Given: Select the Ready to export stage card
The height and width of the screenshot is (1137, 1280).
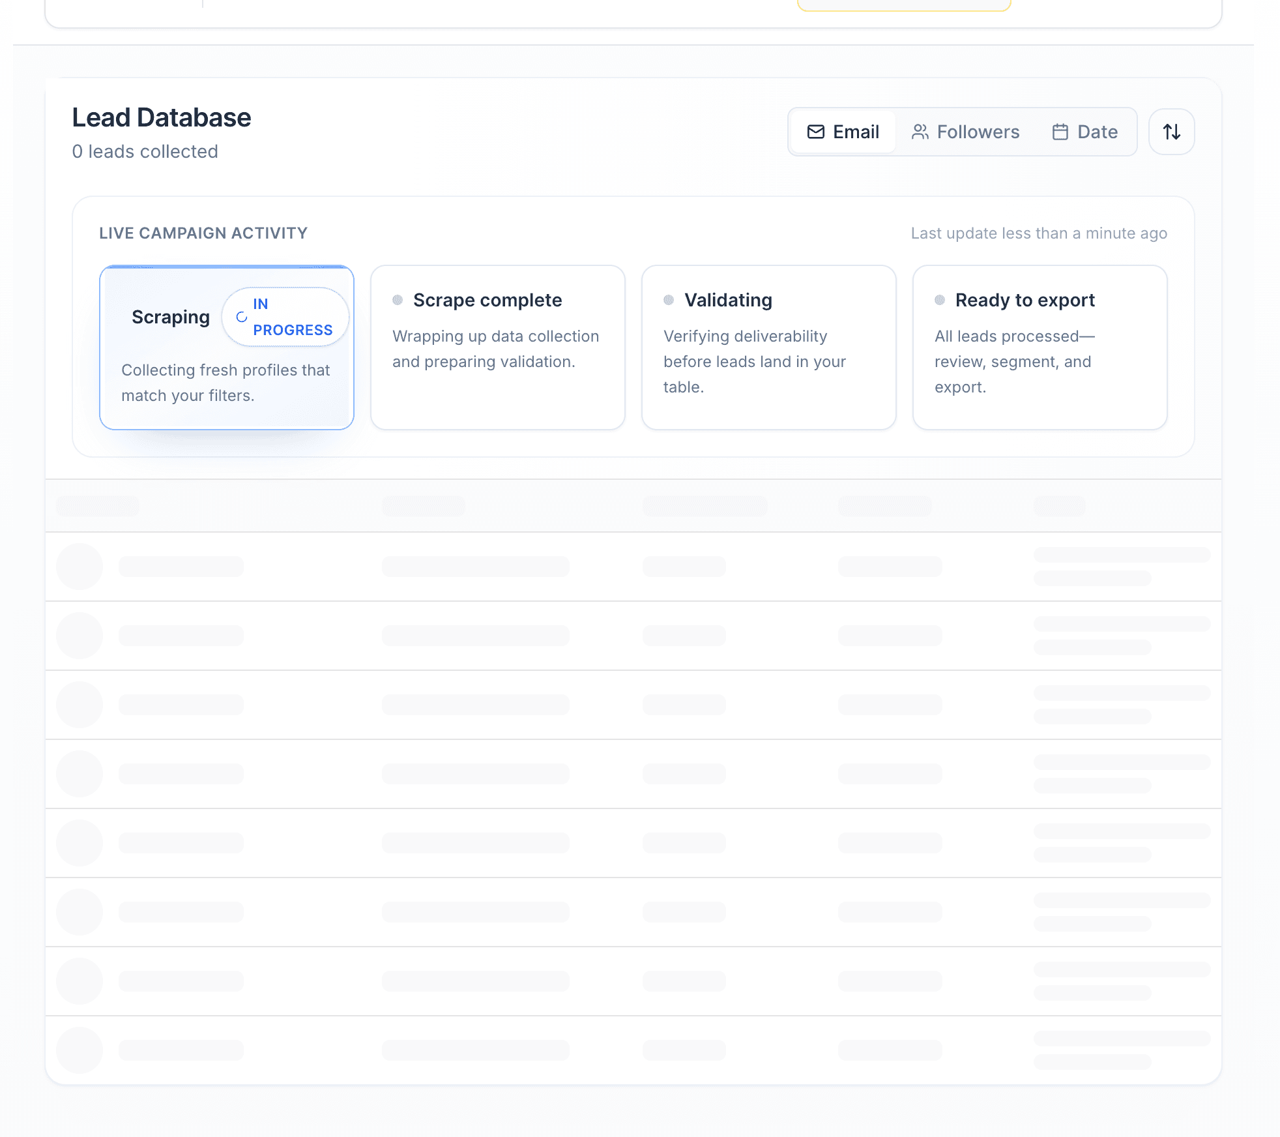Looking at the screenshot, I should pyautogui.click(x=1040, y=347).
